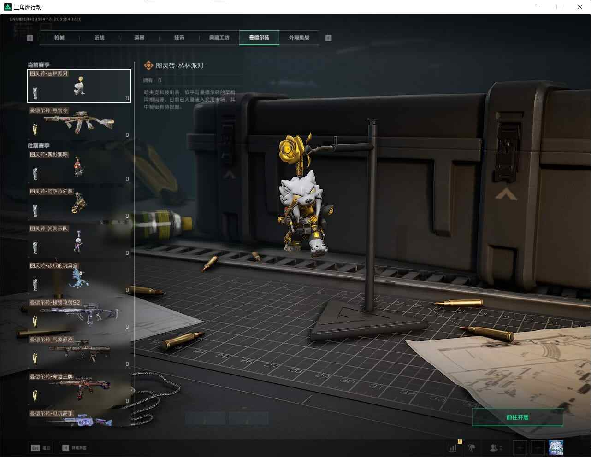Choose the 图灵砖-粥粥乐队 item
The width and height of the screenshot is (591, 457).
tap(79, 240)
